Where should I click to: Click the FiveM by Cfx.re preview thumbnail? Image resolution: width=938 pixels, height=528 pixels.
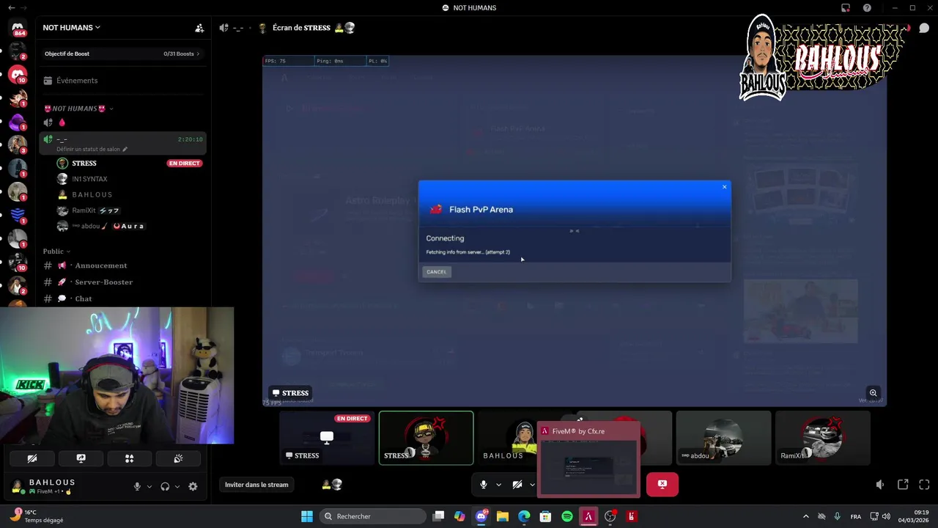pyautogui.click(x=588, y=460)
